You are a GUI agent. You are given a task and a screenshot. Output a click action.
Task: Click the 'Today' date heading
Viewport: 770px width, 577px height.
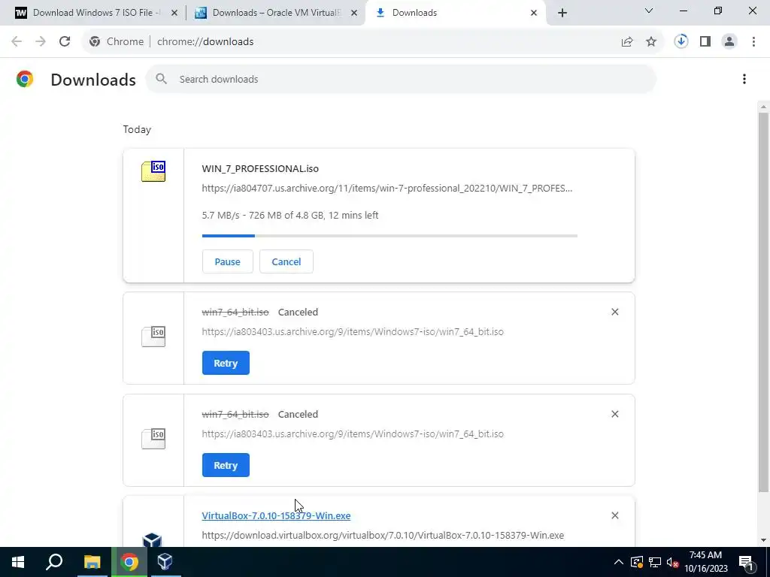coord(137,129)
